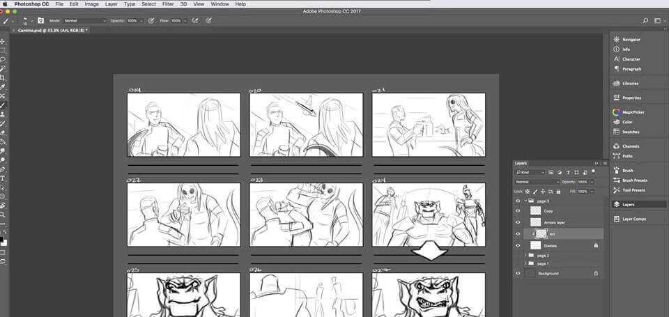Open the Window menu
The image size is (669, 317).
220,4
